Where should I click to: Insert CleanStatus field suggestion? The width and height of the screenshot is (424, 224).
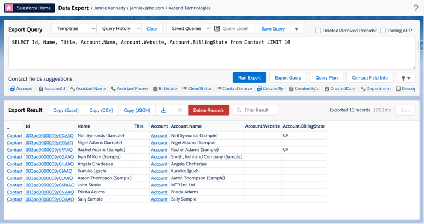(197, 88)
